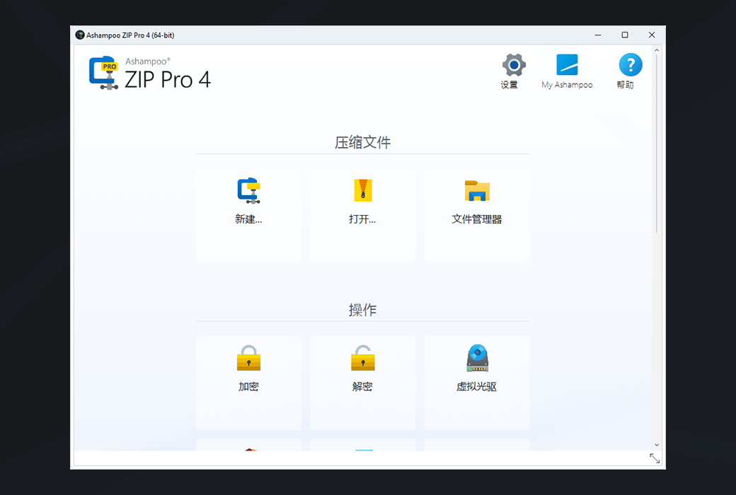Close the Ashampoo ZIP Pro window
This screenshot has height=495, width=736.
coord(652,35)
